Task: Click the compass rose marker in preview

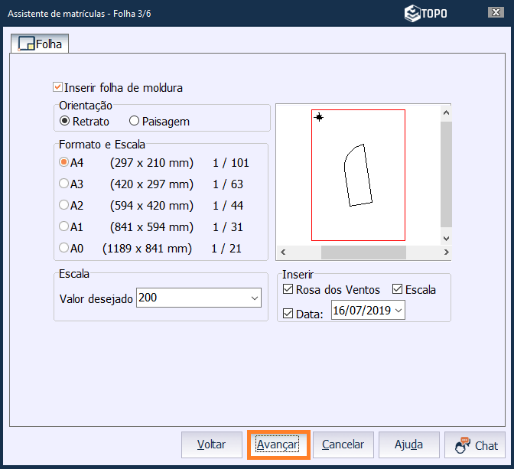Action: [319, 117]
